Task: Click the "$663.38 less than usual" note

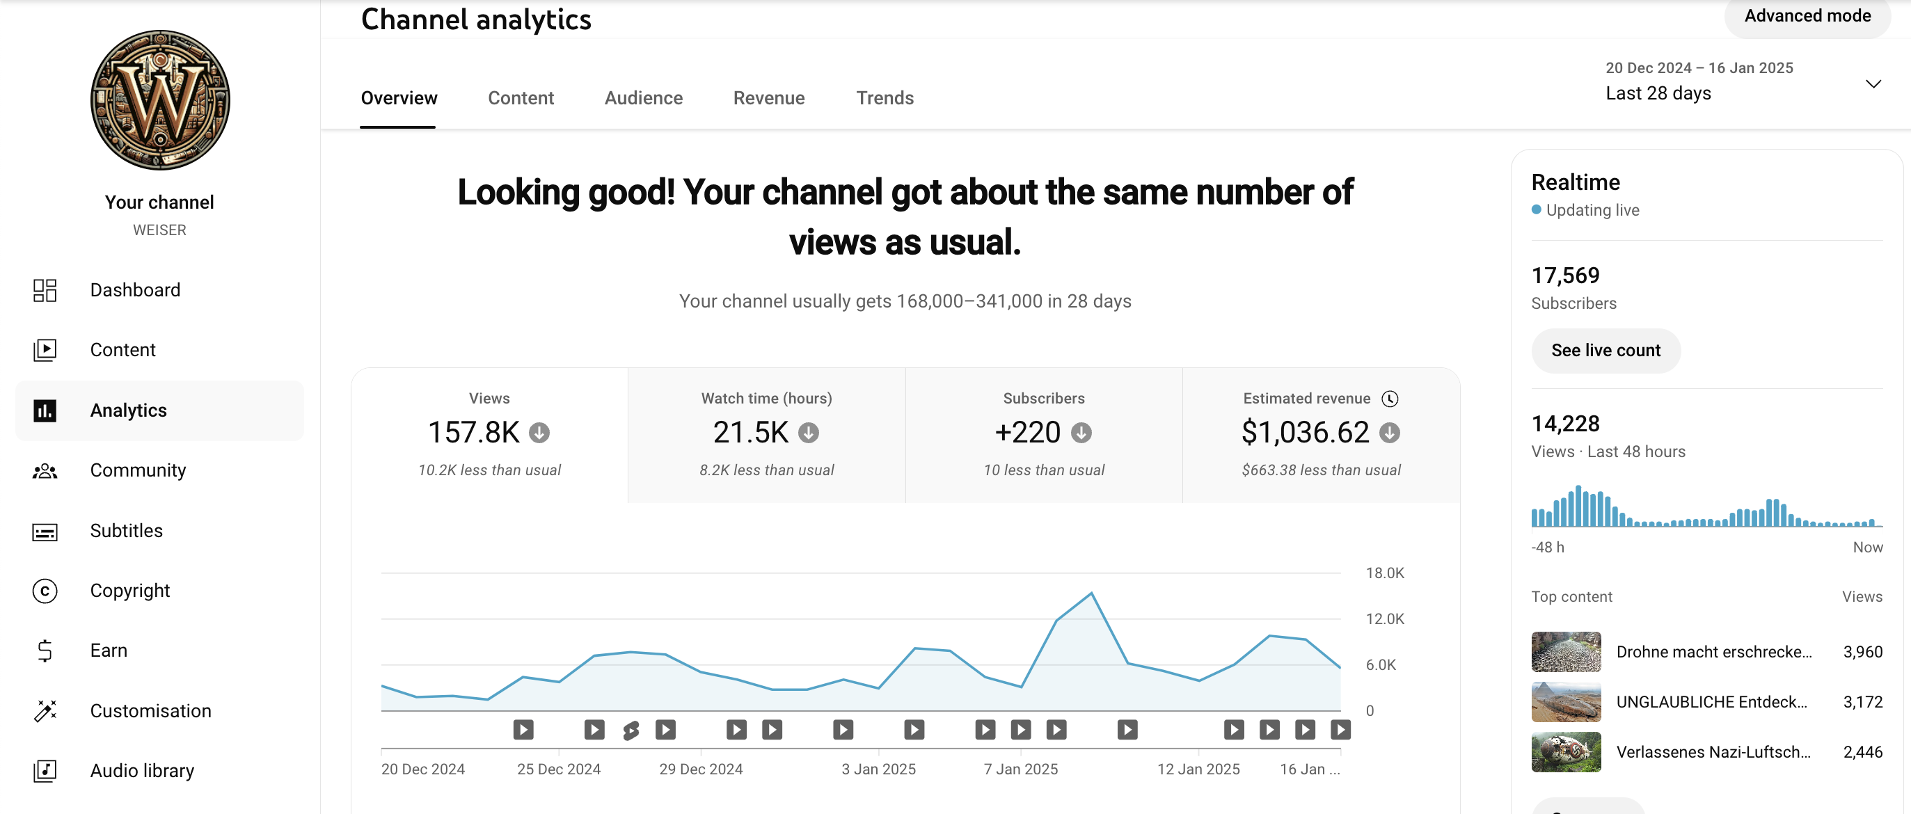Action: point(1322,470)
